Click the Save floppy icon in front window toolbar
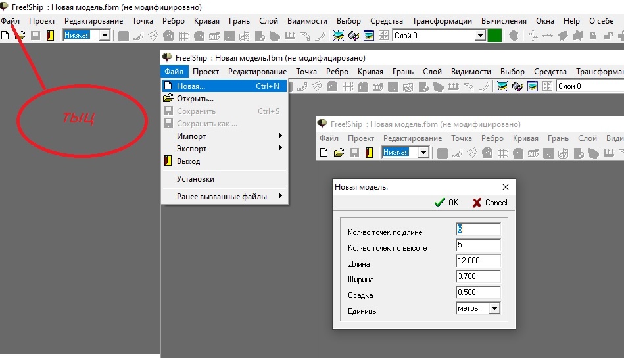 [x=354, y=153]
